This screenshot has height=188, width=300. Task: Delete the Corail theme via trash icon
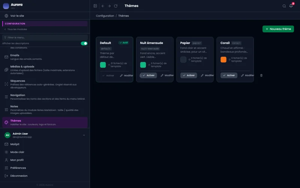261,76
